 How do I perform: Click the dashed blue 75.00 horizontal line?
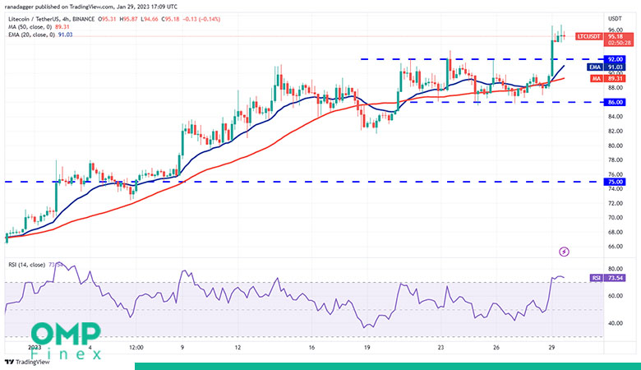tap(304, 182)
